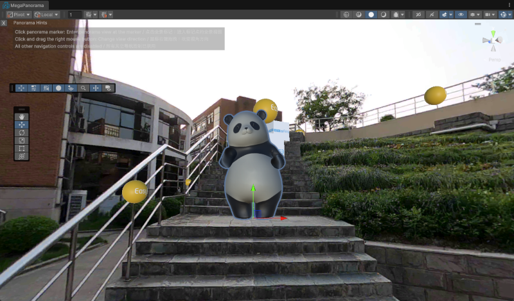Select the Hand view tool
This screenshot has height=301, width=514.
pyautogui.click(x=22, y=117)
